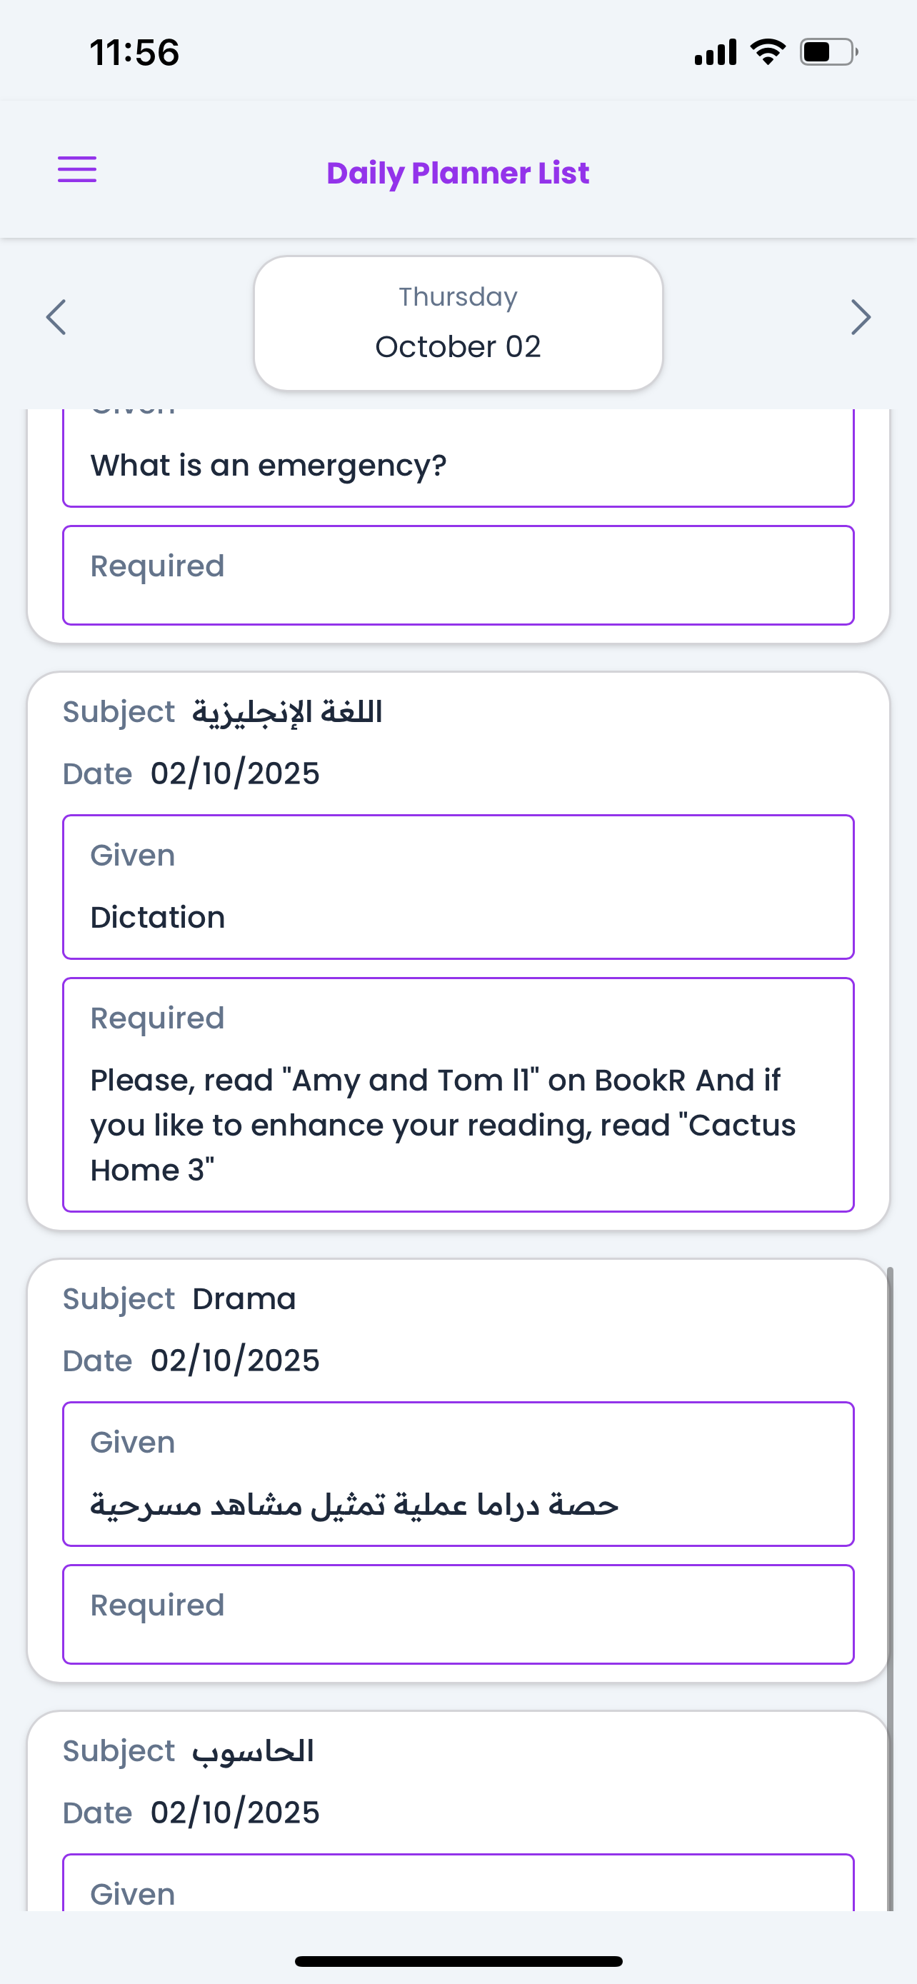
Task: Open the الحاسوب subject card
Action: pyautogui.click(x=253, y=1750)
